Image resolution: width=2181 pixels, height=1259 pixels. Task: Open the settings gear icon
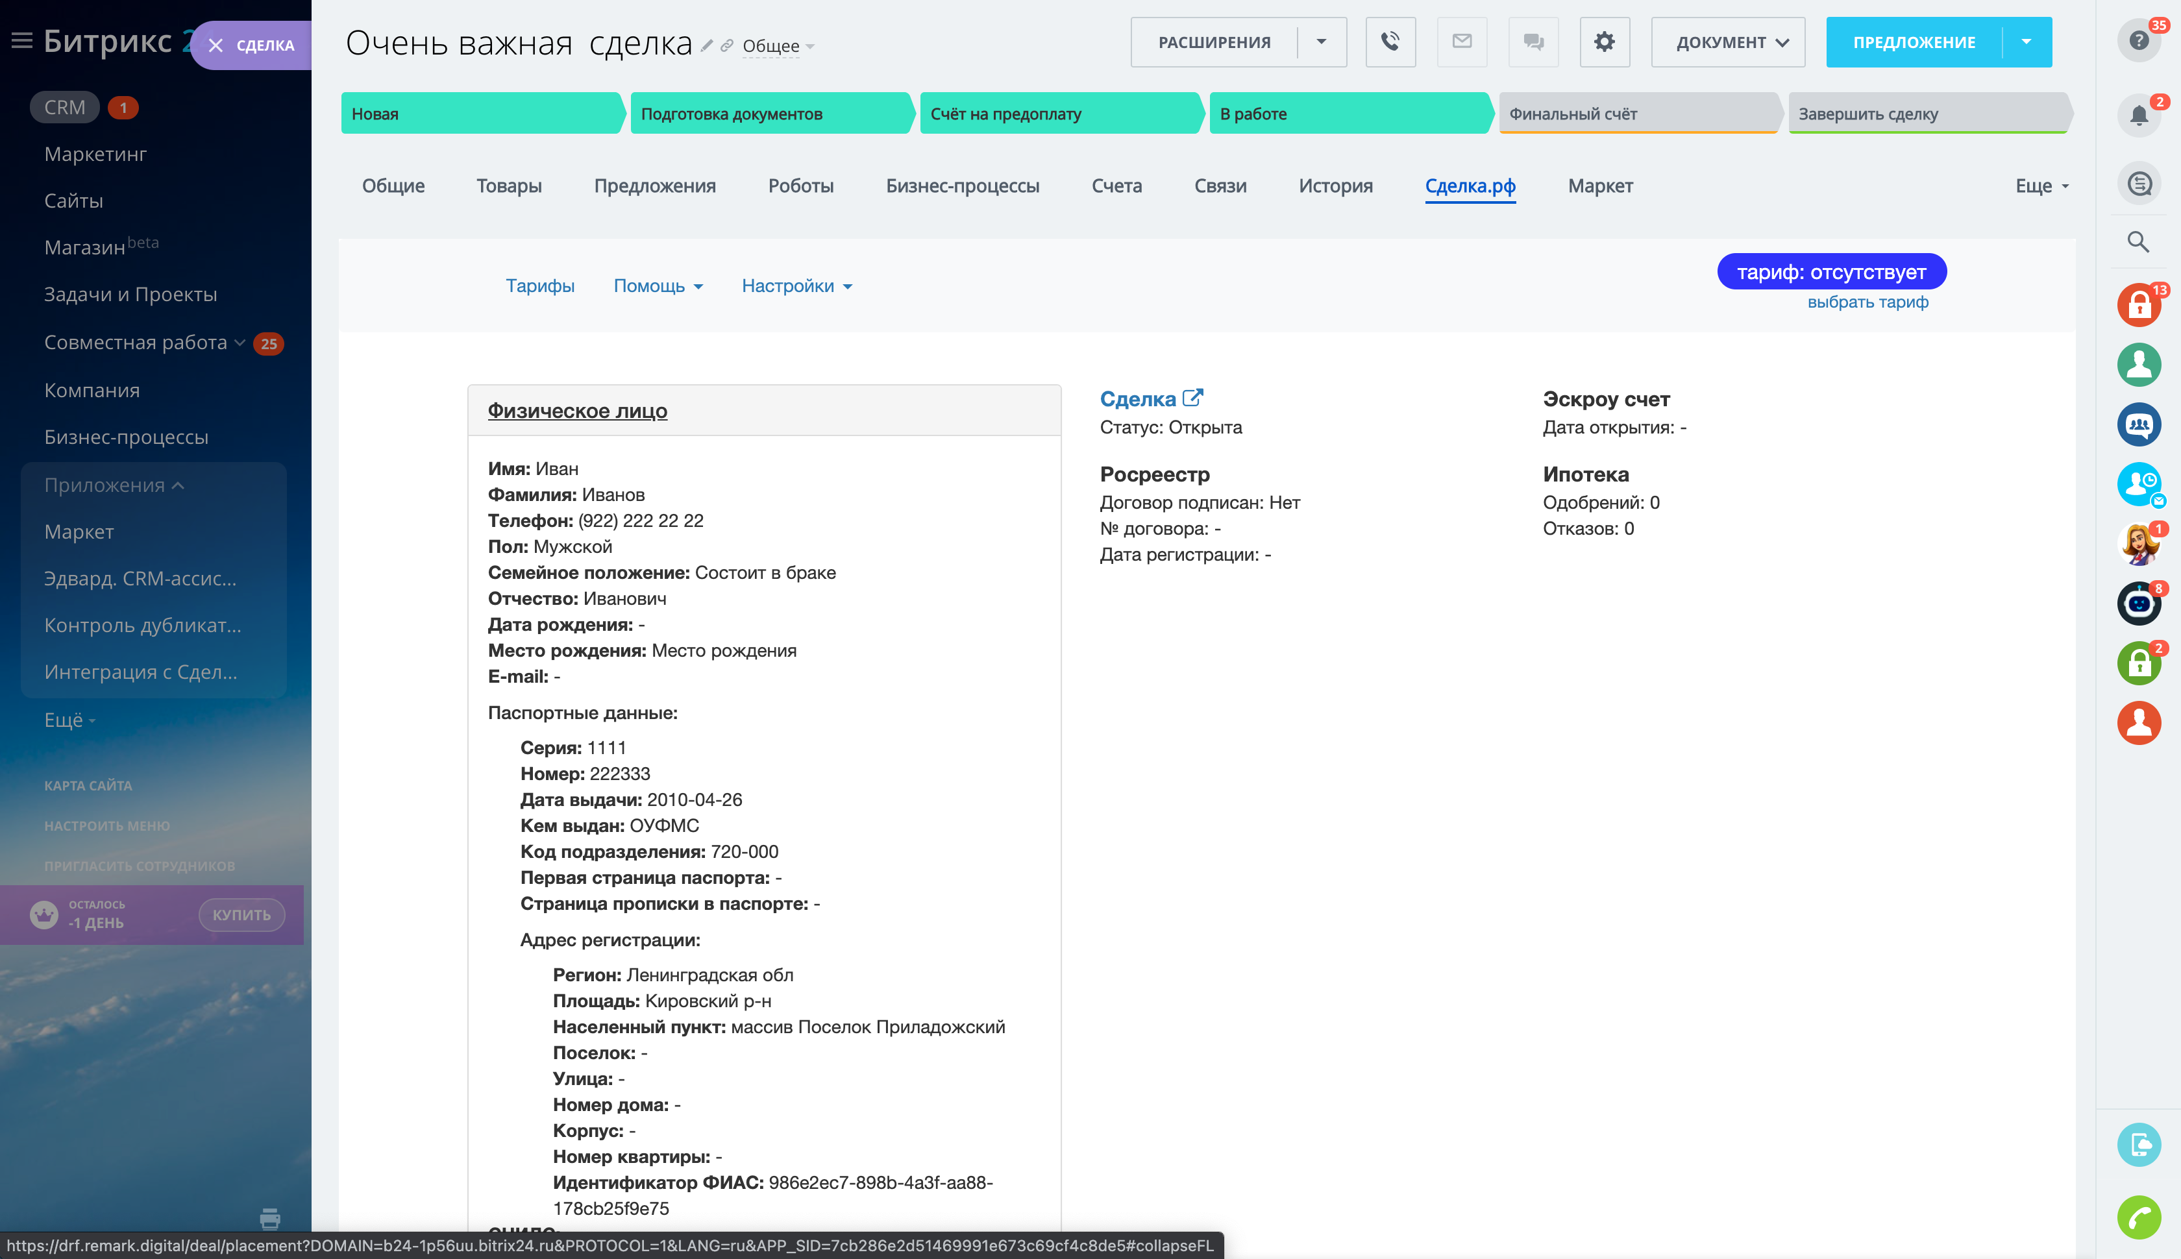pyautogui.click(x=1604, y=42)
